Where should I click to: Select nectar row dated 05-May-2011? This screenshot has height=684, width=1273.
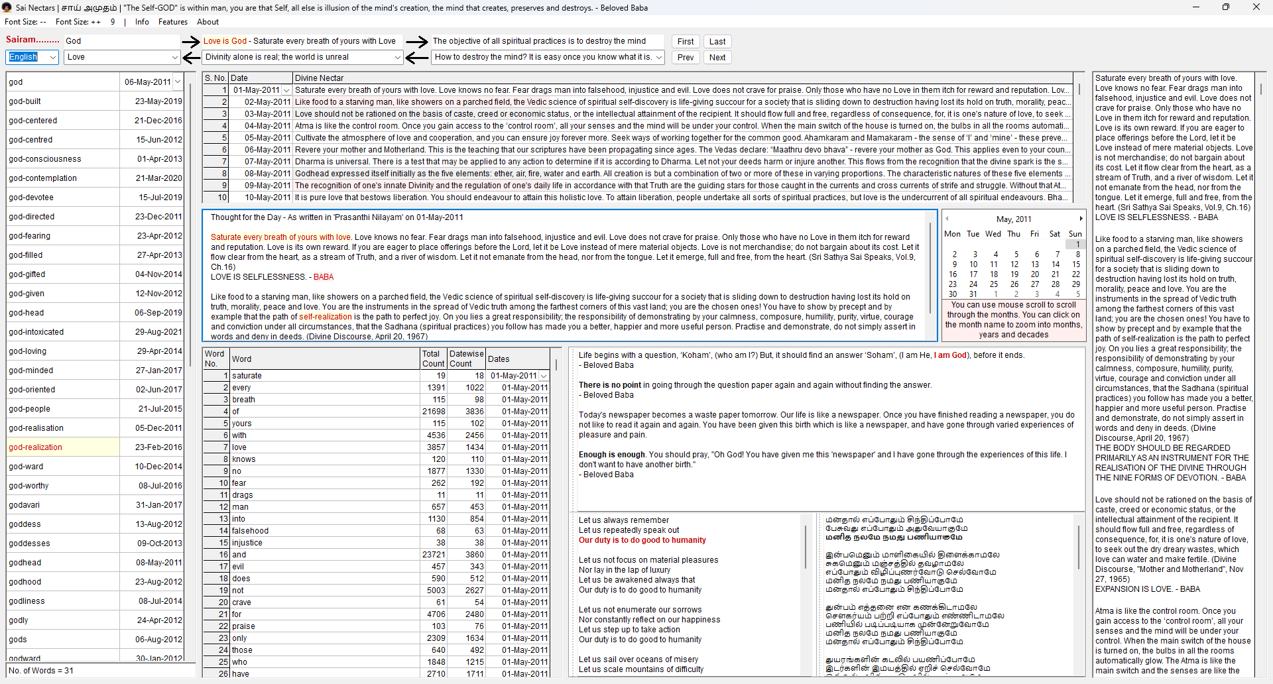(x=637, y=138)
